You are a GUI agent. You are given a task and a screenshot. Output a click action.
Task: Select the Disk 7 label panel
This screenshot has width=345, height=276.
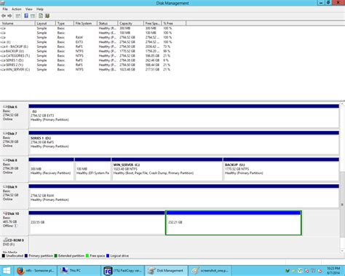pos(14,143)
